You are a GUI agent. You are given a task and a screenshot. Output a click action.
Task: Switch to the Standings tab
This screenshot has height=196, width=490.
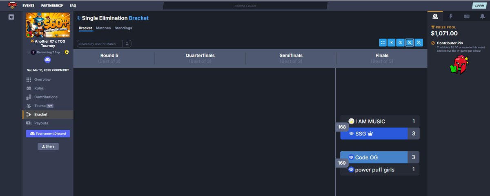(123, 28)
